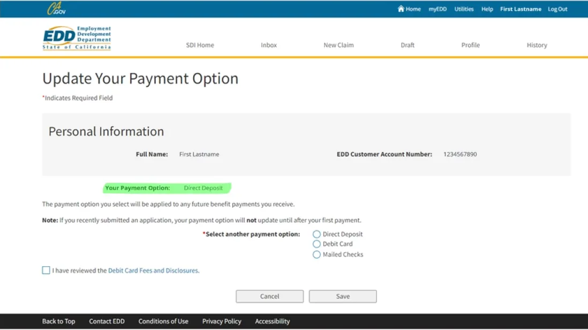
Task: Open myEDD from the top bar
Action: click(438, 9)
